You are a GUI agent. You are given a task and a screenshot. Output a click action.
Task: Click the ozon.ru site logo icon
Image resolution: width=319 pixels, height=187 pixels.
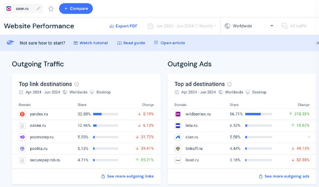9,8
